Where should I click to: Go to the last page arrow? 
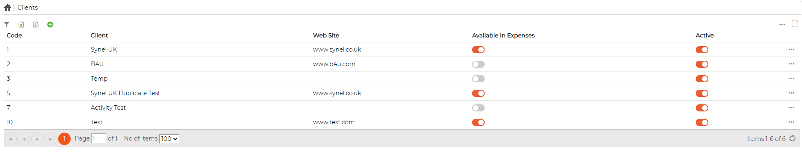tap(51, 139)
